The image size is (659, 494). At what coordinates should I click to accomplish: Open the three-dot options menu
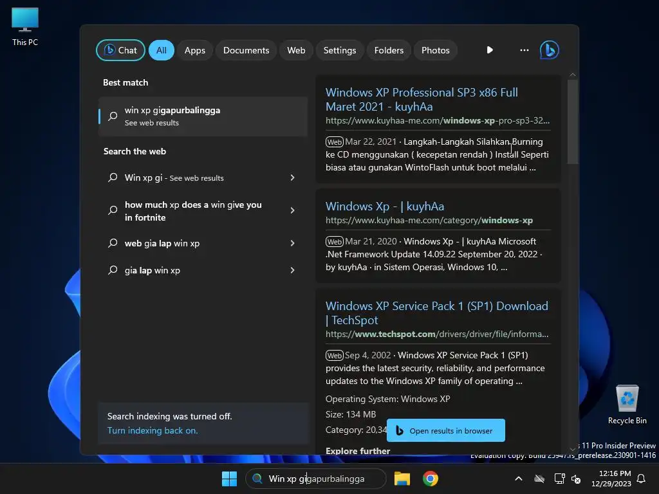coord(524,50)
